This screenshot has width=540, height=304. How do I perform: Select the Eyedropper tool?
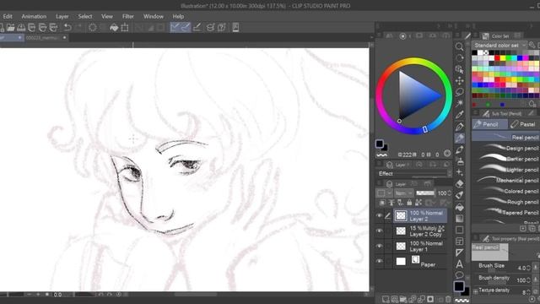click(x=459, y=115)
